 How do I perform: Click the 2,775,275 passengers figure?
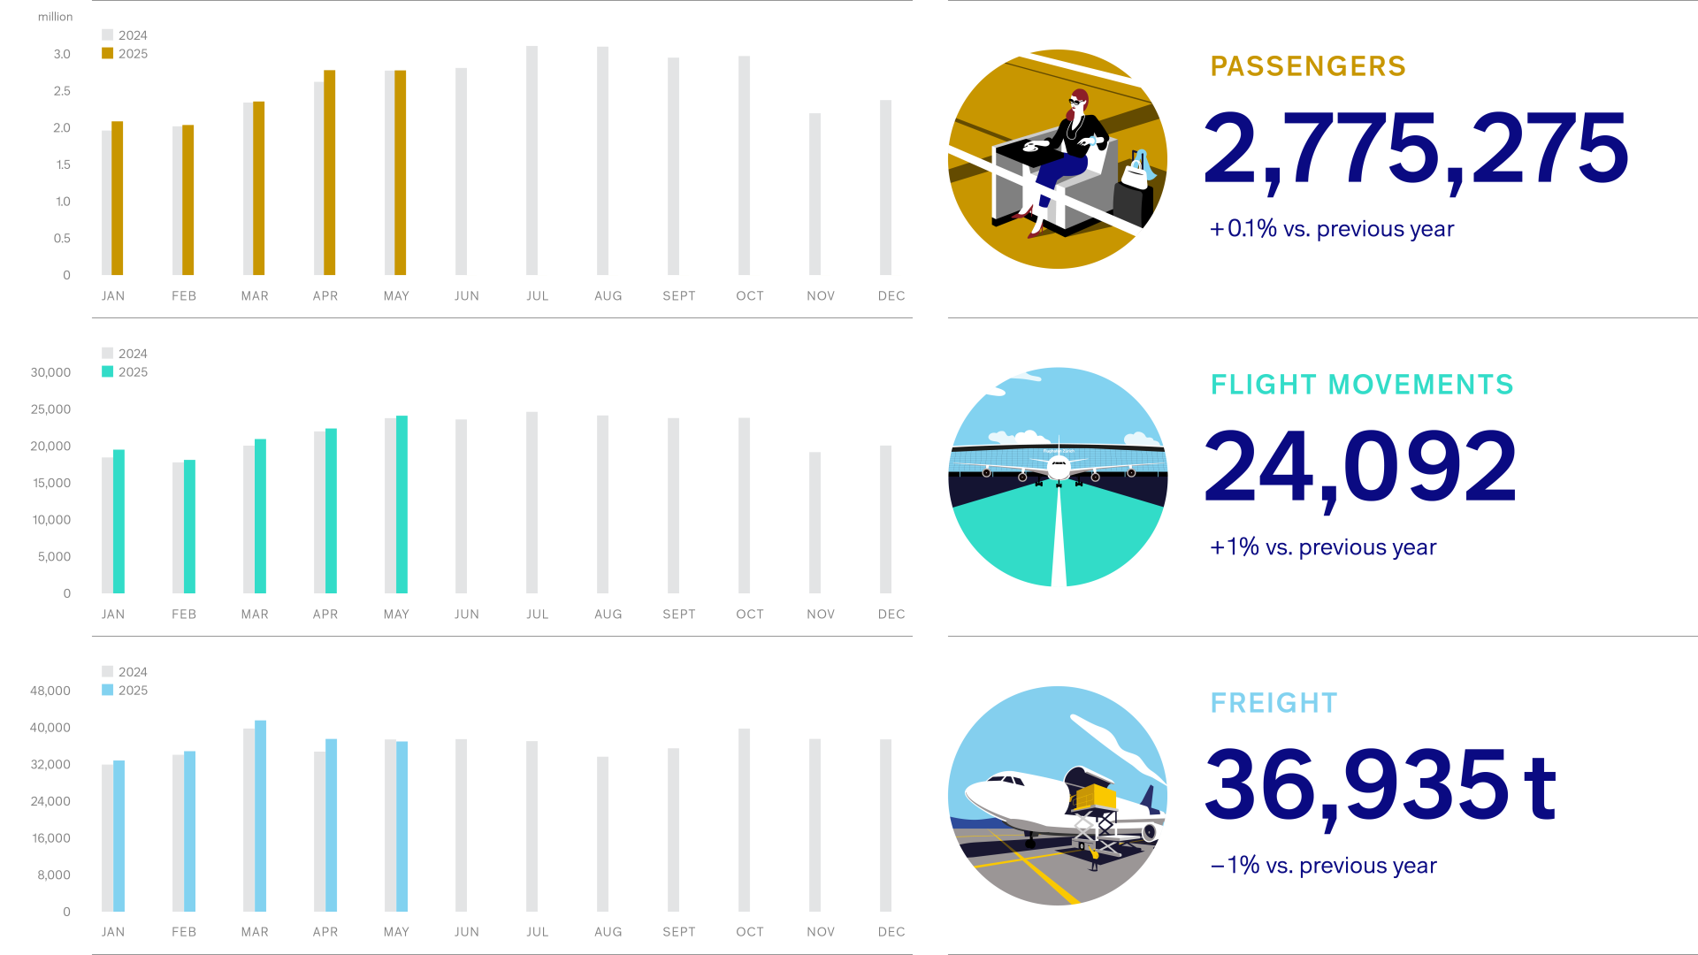tap(1415, 149)
